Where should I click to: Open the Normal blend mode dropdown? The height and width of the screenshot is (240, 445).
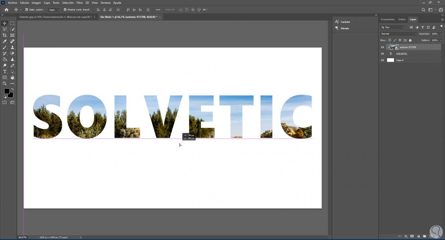tap(399, 34)
